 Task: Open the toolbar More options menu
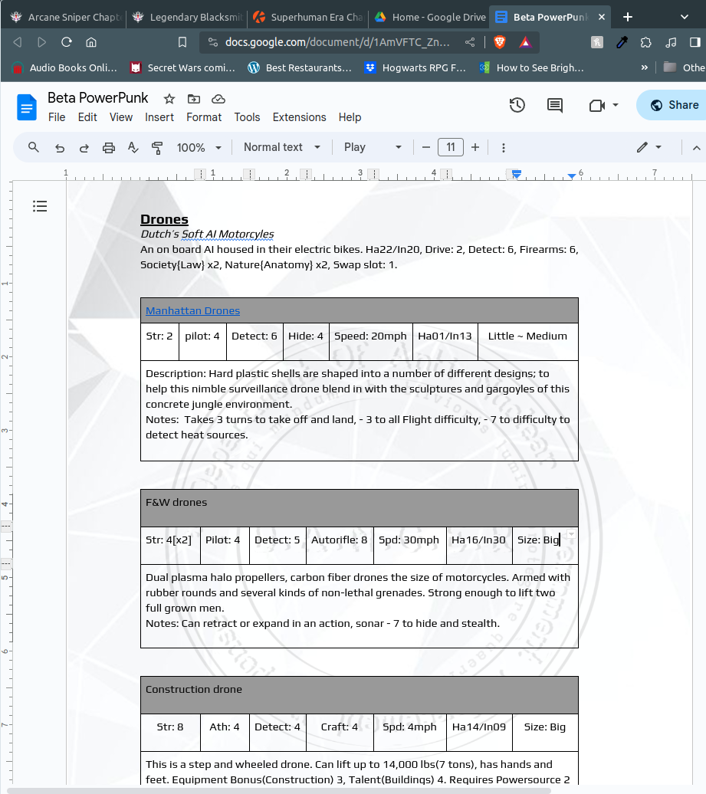click(x=504, y=148)
